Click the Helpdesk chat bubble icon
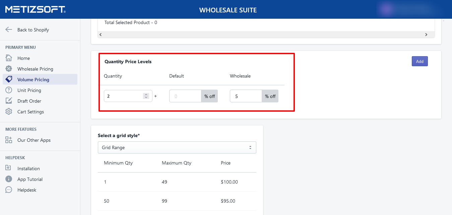Screen dimensions: 452x215 point(9,190)
